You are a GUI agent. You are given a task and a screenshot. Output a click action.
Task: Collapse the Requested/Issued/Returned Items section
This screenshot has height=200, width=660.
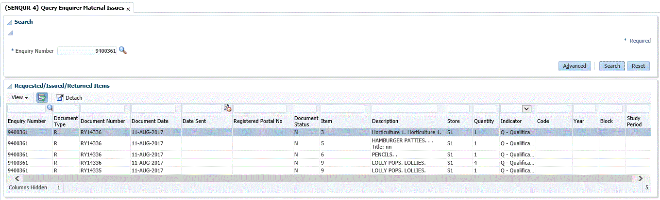point(10,86)
